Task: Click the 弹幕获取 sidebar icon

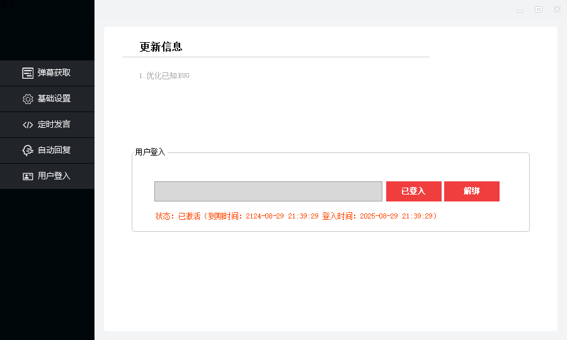Action: pos(28,73)
